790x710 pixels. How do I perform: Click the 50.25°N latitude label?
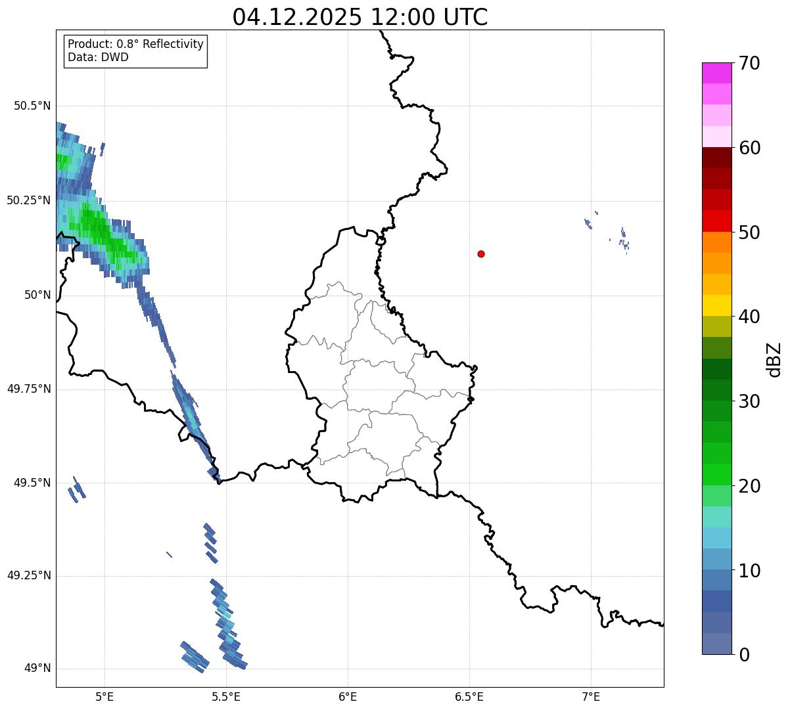point(29,200)
